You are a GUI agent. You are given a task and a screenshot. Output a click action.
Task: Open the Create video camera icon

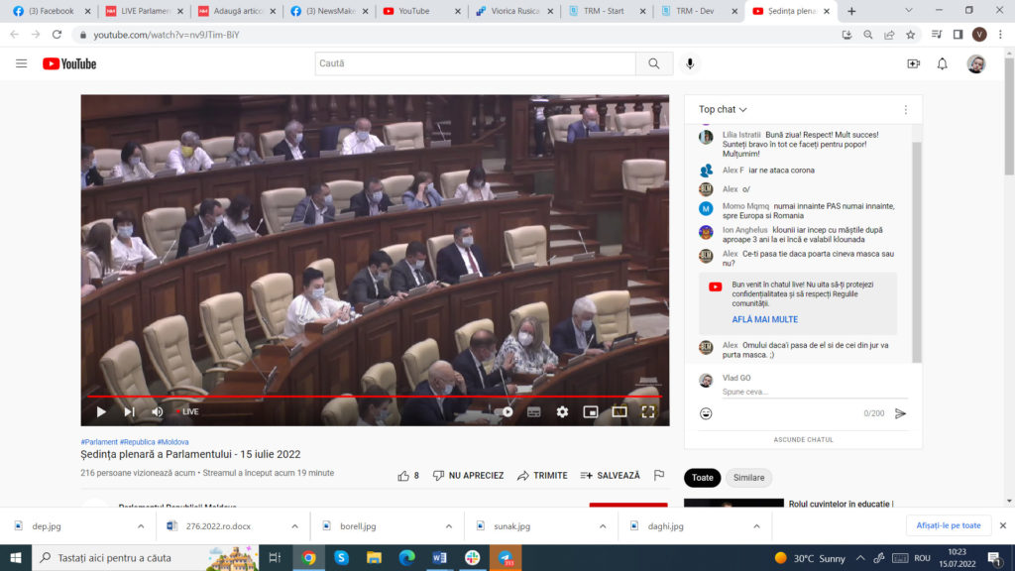click(x=913, y=63)
